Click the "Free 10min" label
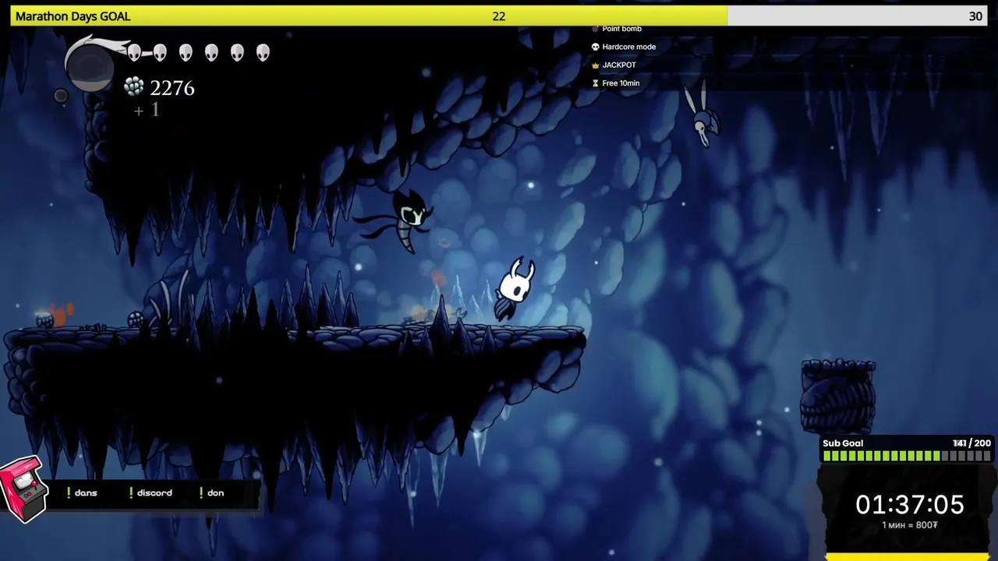 pos(621,83)
